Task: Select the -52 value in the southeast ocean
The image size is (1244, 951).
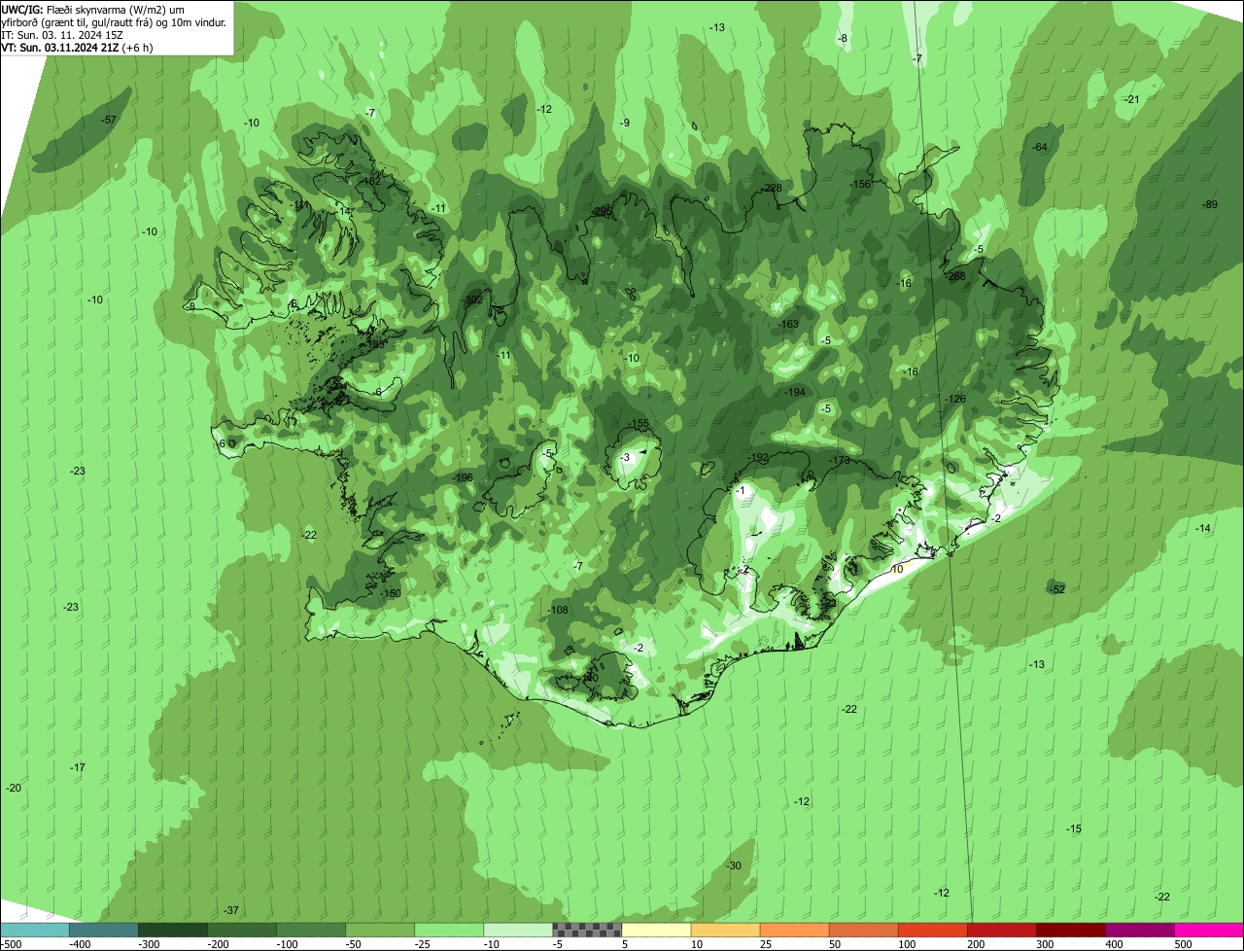Action: pyautogui.click(x=1057, y=589)
